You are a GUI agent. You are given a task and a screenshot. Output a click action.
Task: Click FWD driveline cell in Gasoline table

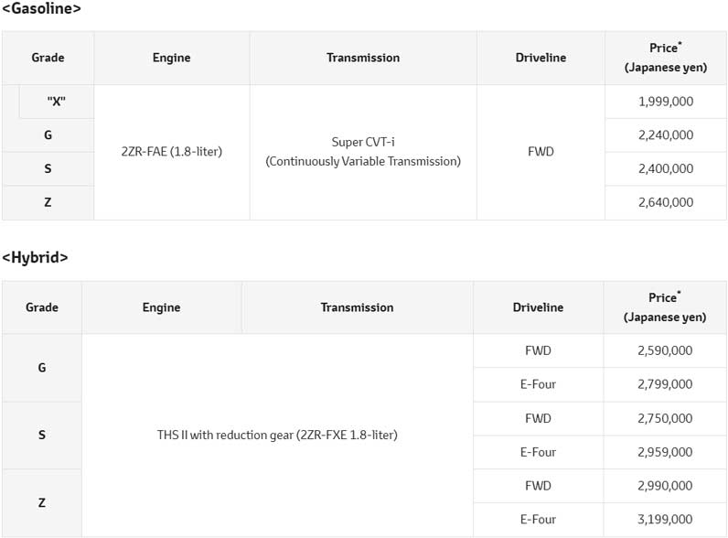(541, 152)
